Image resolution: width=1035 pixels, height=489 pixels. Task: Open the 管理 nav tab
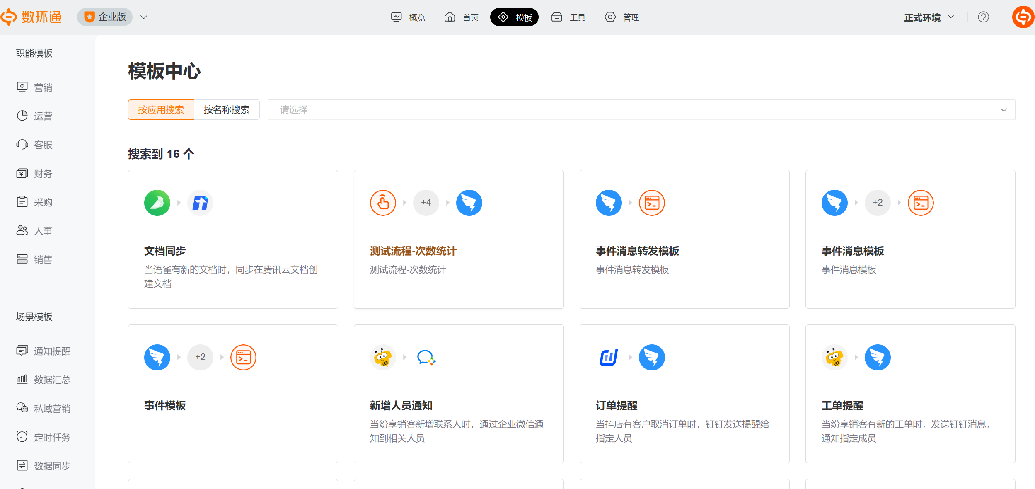coord(622,17)
